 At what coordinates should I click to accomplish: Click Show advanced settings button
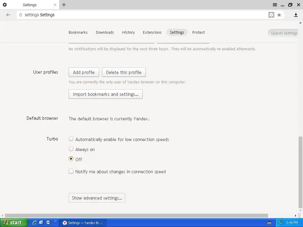[x=97, y=198]
